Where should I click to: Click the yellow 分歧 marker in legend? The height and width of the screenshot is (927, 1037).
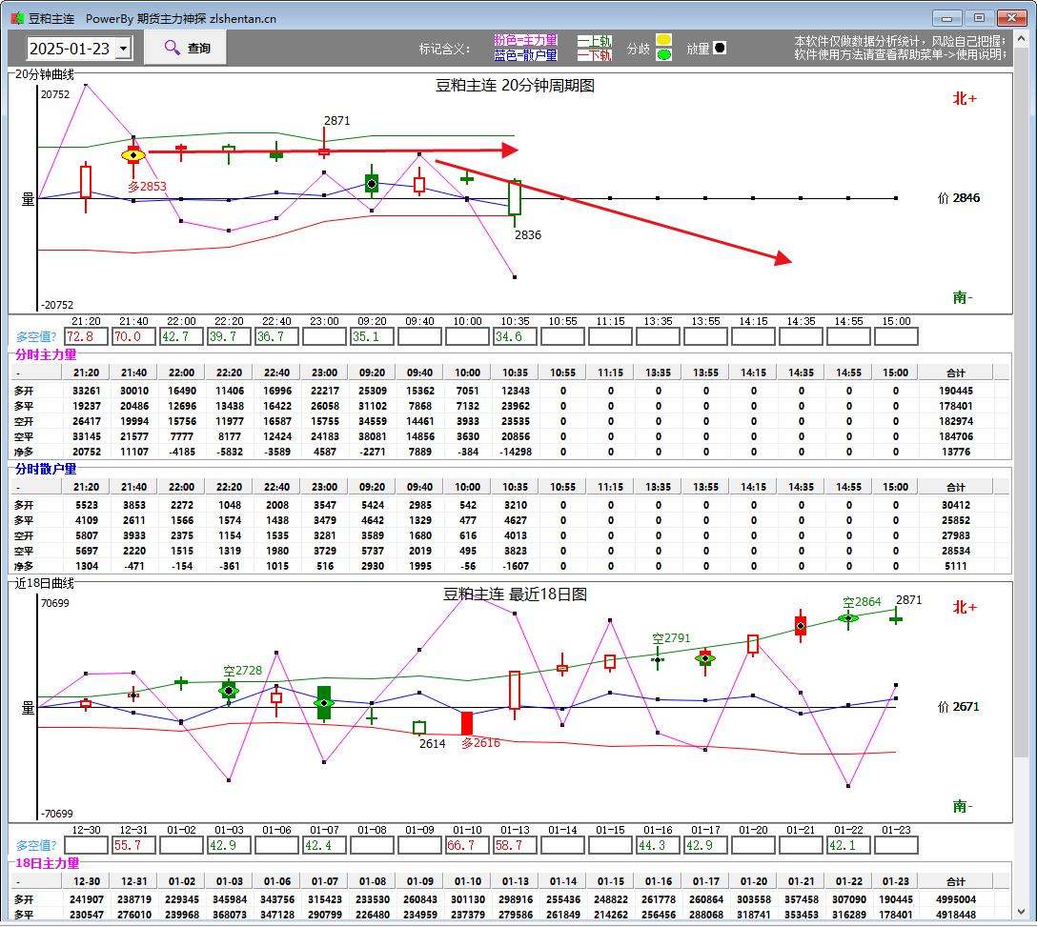point(663,40)
